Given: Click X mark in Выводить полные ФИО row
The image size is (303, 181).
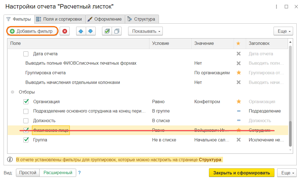Looking at the screenshot, I should [239, 63].
